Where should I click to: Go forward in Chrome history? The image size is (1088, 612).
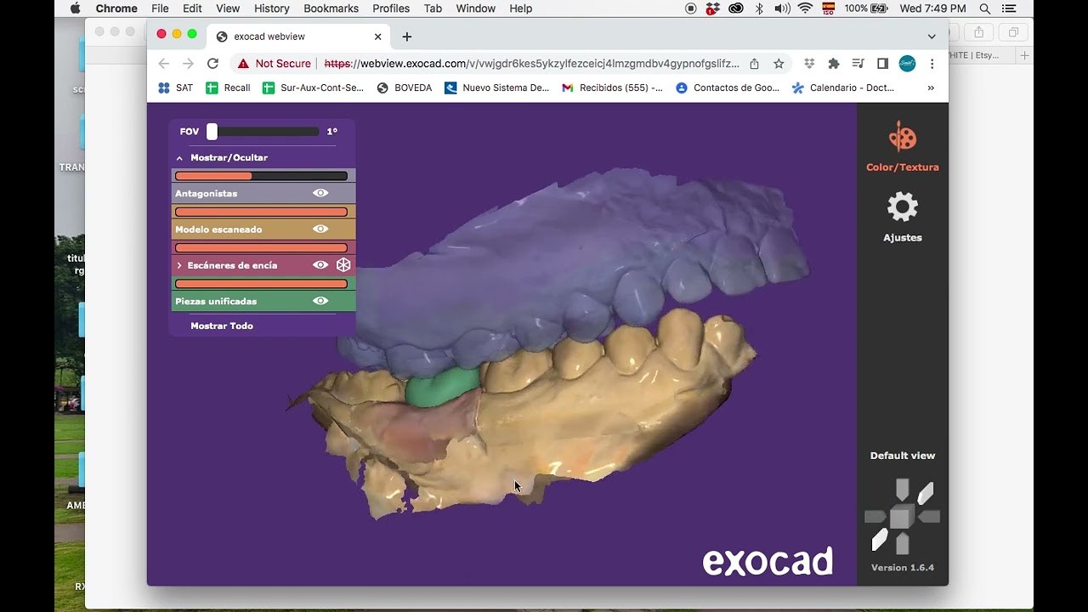188,64
